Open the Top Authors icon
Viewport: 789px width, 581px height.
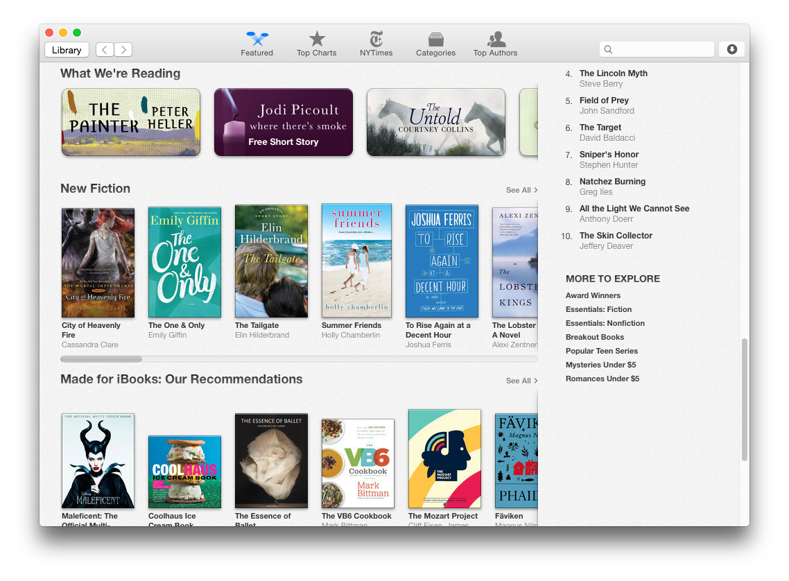(x=496, y=39)
